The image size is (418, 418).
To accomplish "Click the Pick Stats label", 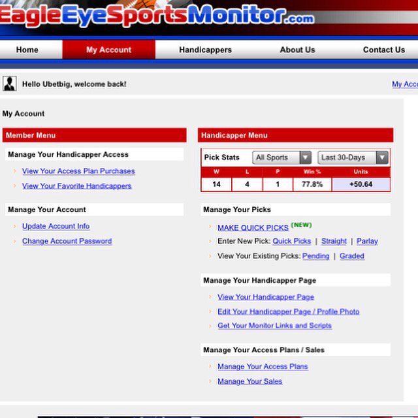I will tap(222, 157).
